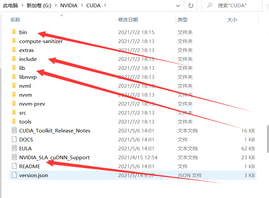Screen dimensions: 269x198
Task: Click the lib folder icon
Action: coord(14,68)
